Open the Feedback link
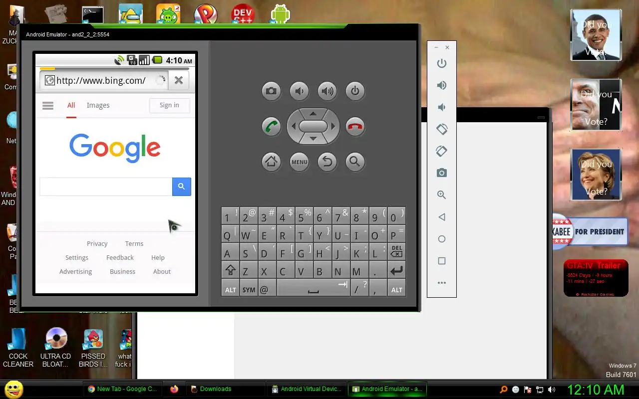The image size is (639, 399). [x=120, y=257]
